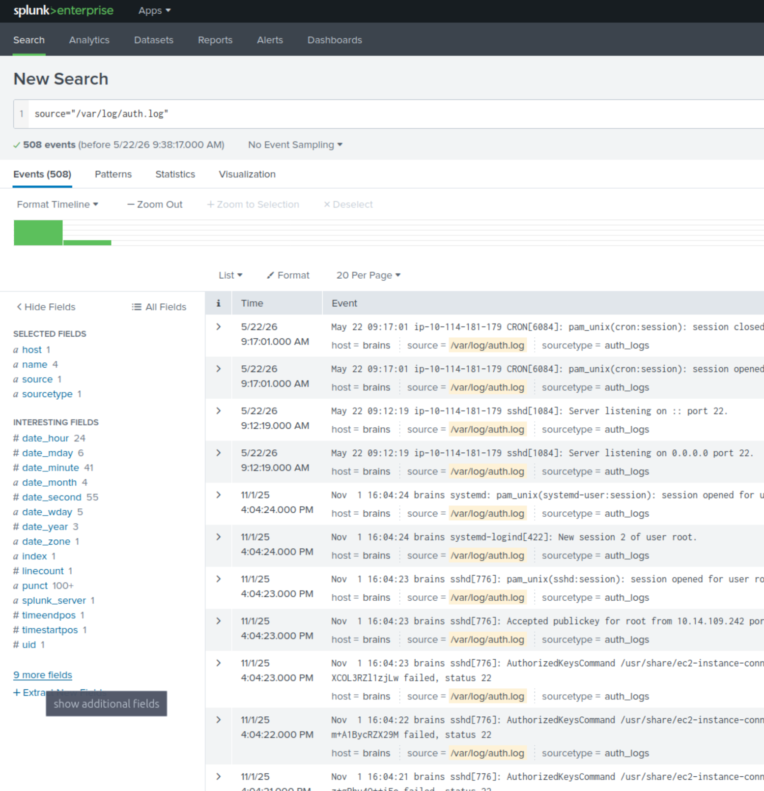
Task: Click the Event column header
Action: point(344,303)
